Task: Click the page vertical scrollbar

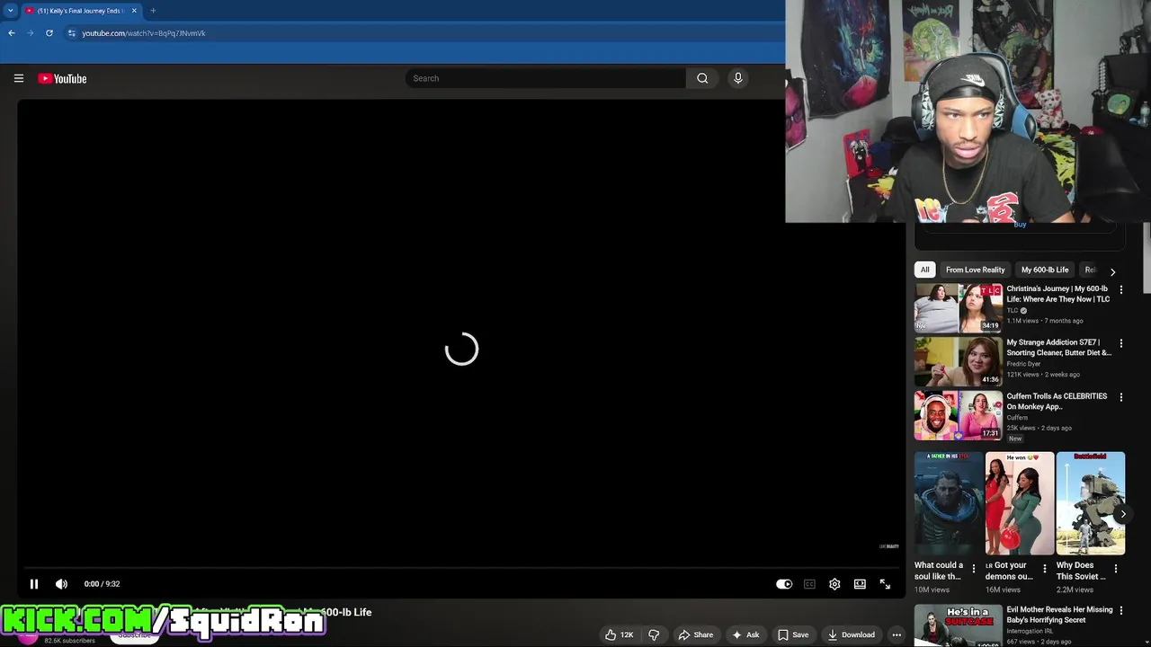Action: [x=1147, y=256]
